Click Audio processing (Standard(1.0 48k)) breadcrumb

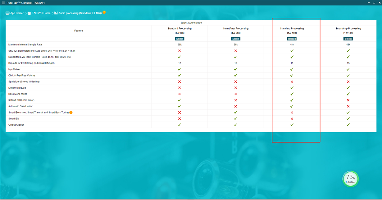[80, 13]
